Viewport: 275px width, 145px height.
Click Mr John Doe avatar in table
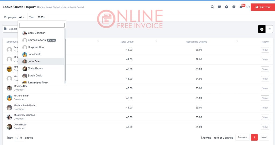pos(9,88)
